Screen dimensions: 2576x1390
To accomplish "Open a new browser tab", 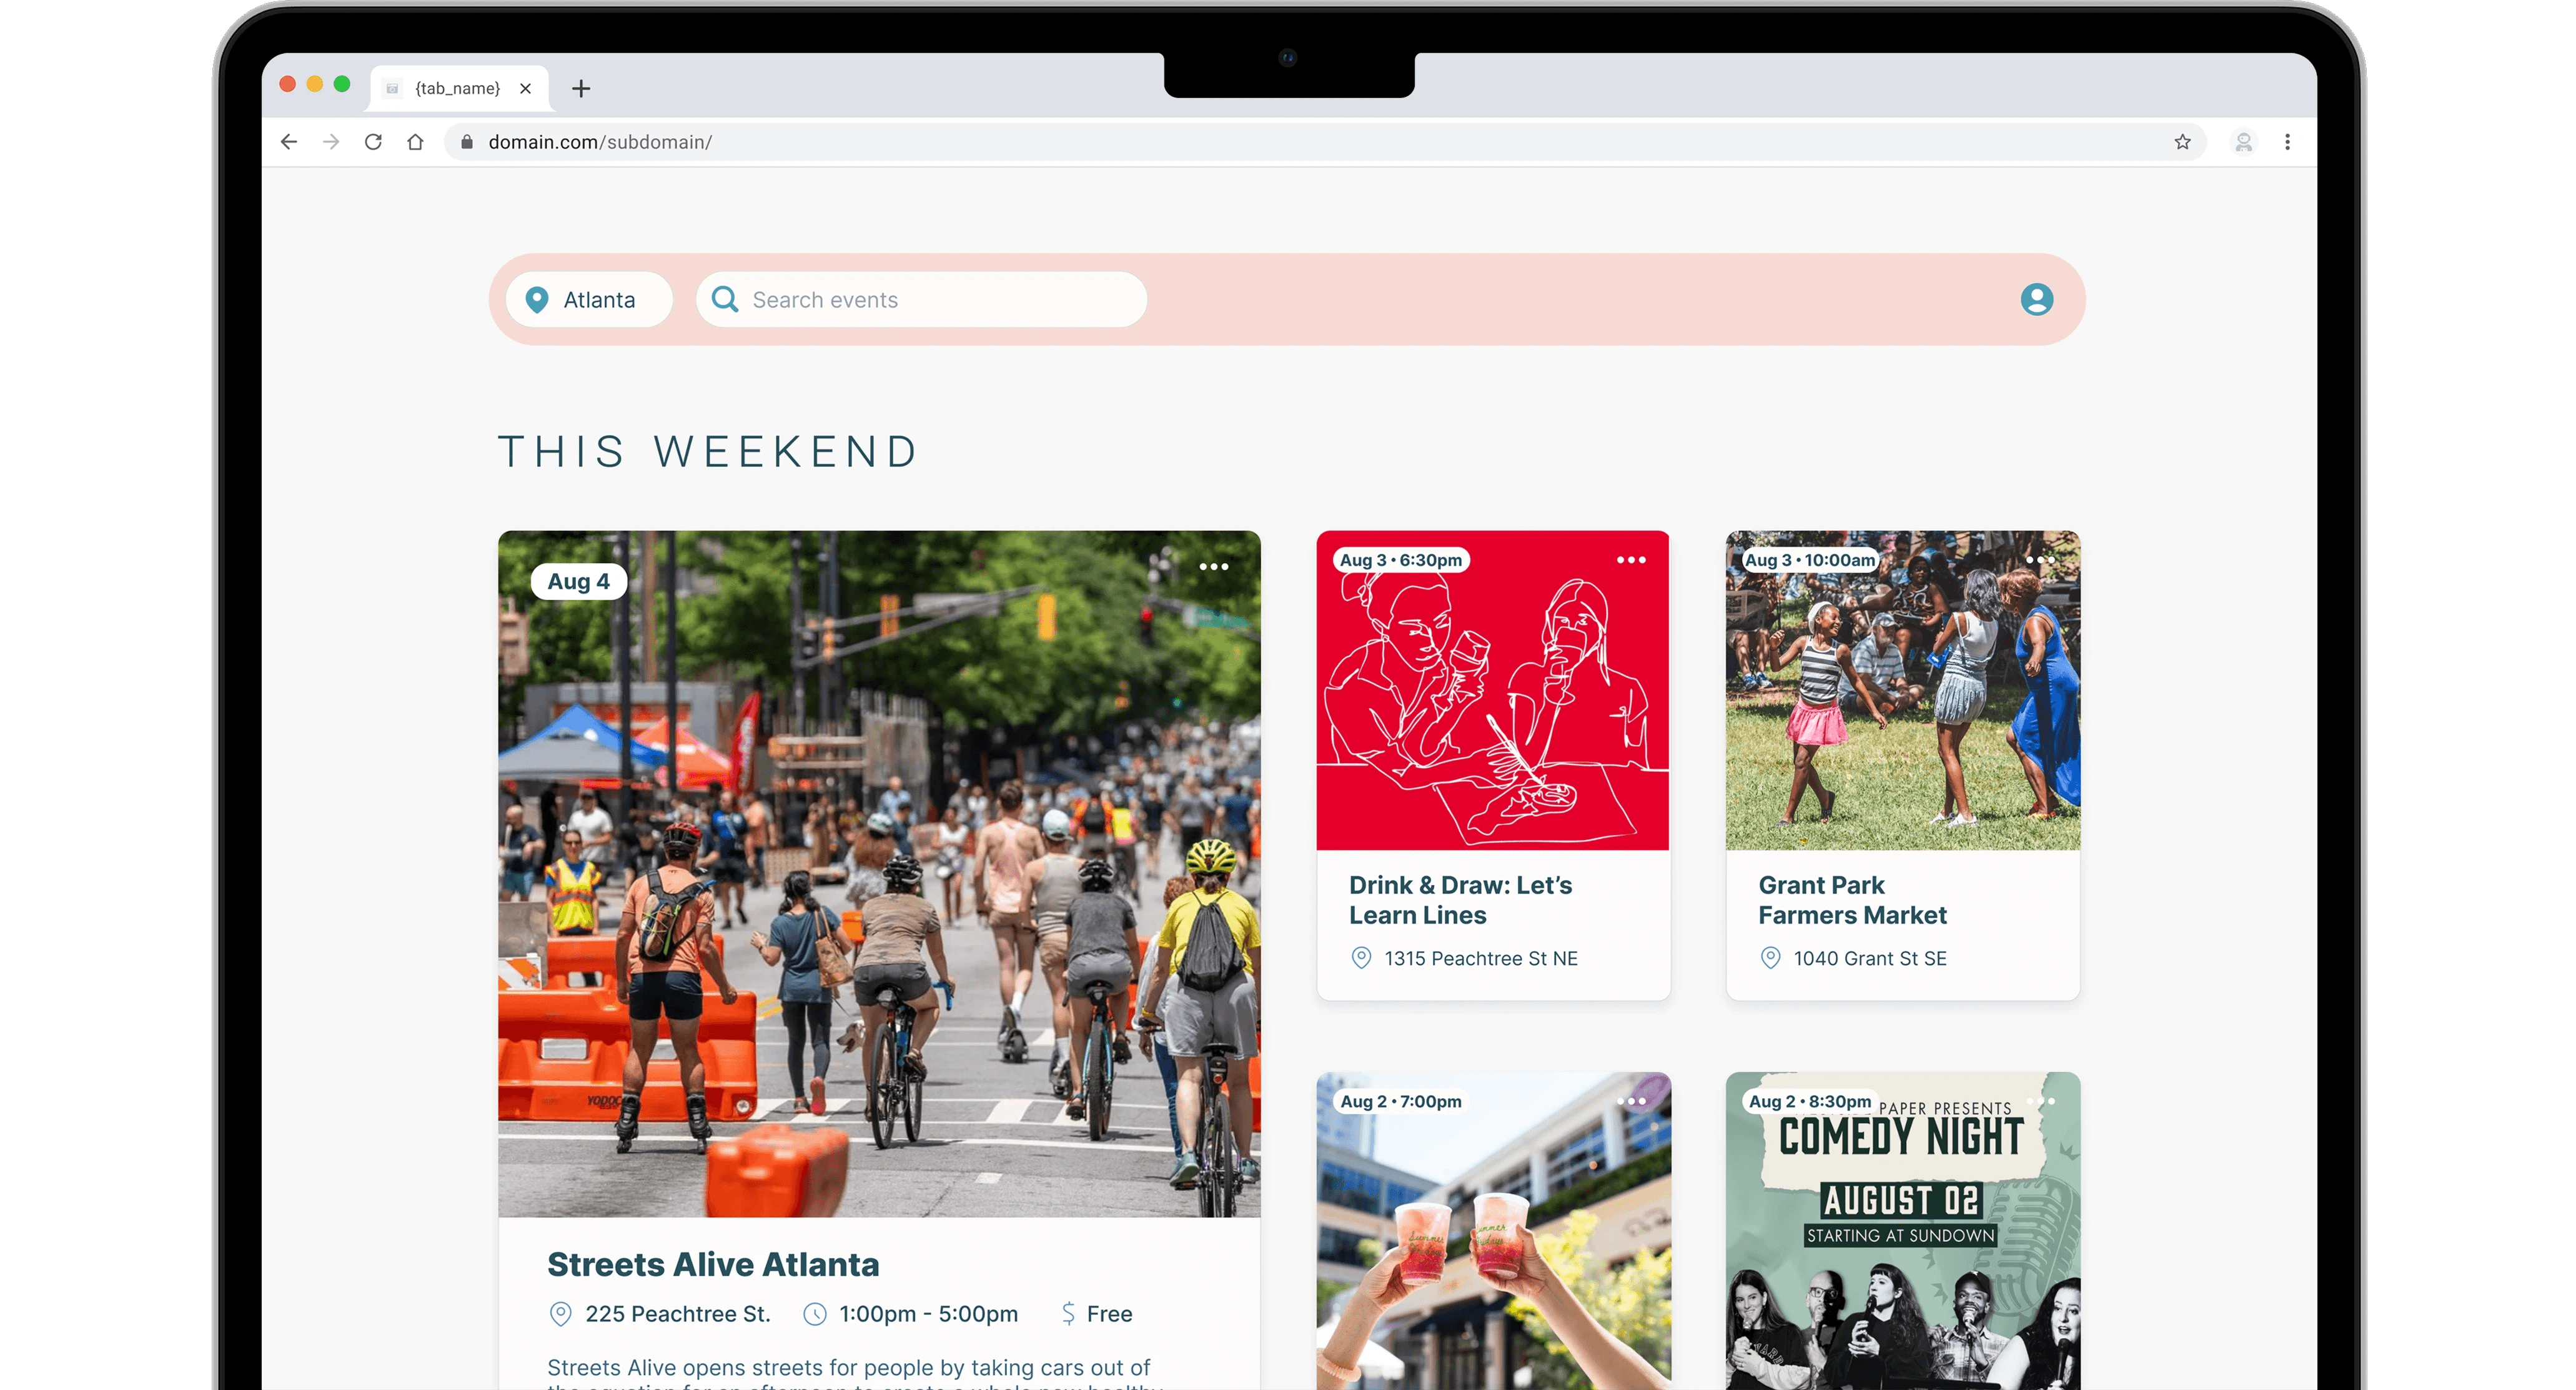I will point(581,88).
